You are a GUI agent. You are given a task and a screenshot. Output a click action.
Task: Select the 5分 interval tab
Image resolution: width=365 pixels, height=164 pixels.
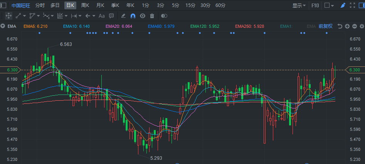point(175,5)
